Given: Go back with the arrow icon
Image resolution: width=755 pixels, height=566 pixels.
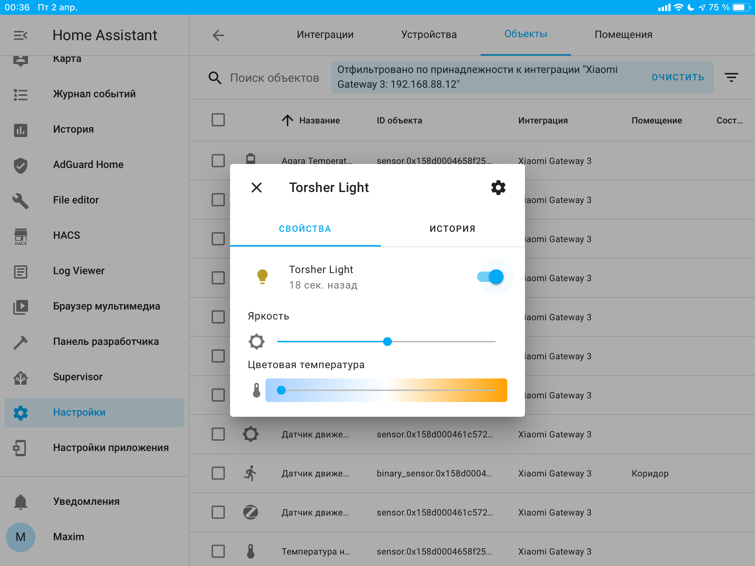Looking at the screenshot, I should pos(218,35).
